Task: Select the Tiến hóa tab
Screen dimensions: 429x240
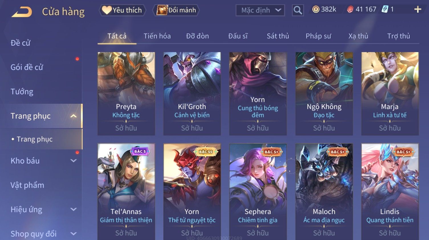Action: pos(157,36)
